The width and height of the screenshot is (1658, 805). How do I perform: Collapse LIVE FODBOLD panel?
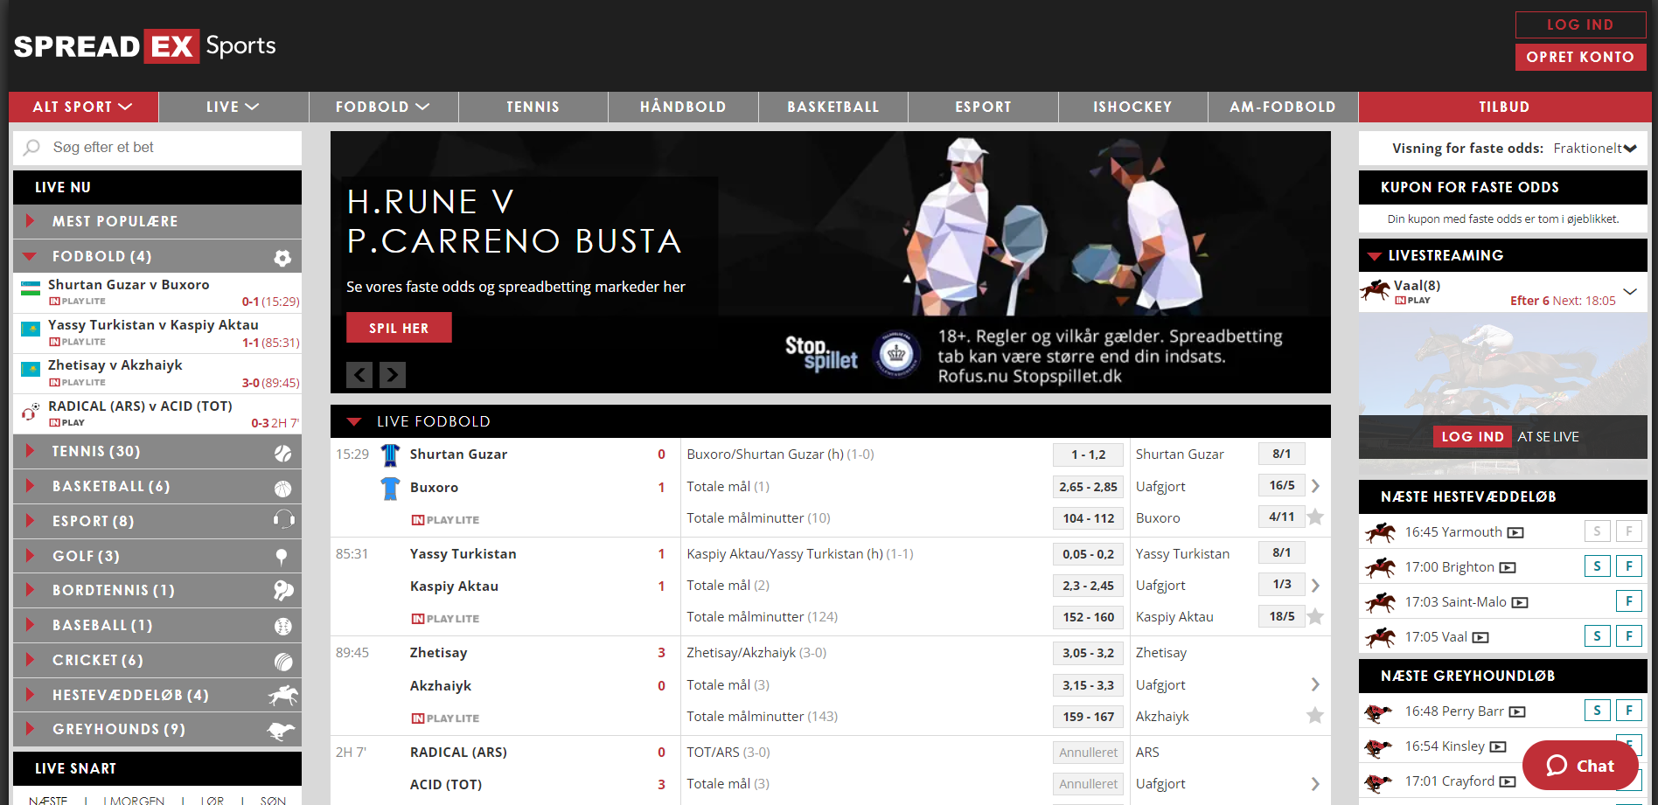(354, 422)
